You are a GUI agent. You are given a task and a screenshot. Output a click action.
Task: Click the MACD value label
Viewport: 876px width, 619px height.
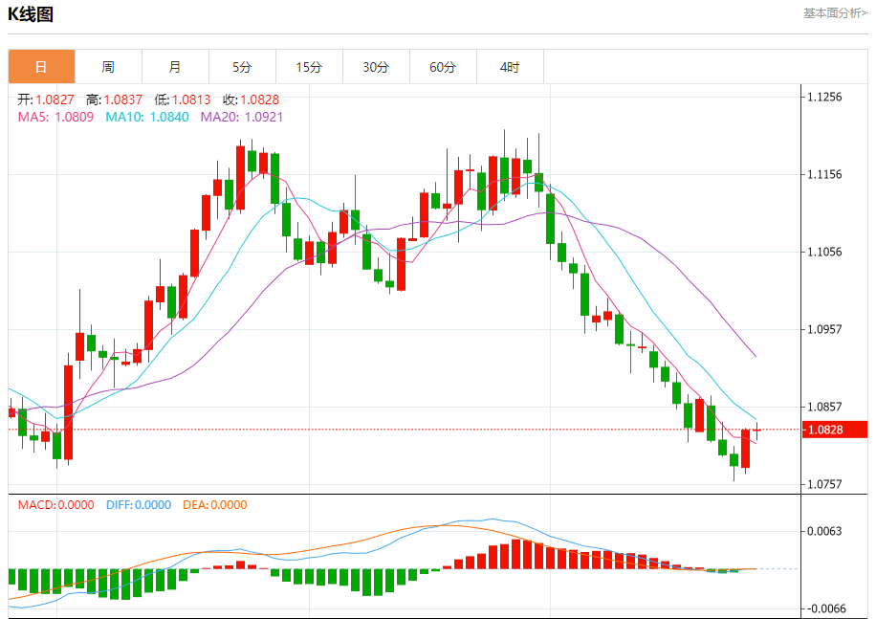(x=55, y=505)
